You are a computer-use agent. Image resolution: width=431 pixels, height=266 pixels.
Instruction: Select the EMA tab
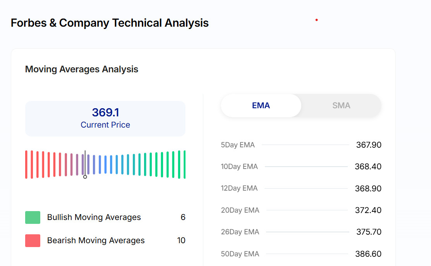click(261, 106)
